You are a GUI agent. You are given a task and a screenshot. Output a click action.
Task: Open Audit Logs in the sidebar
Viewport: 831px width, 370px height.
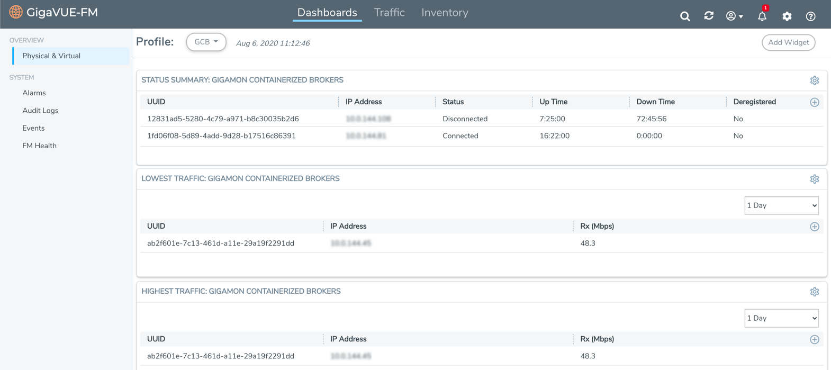pos(40,110)
